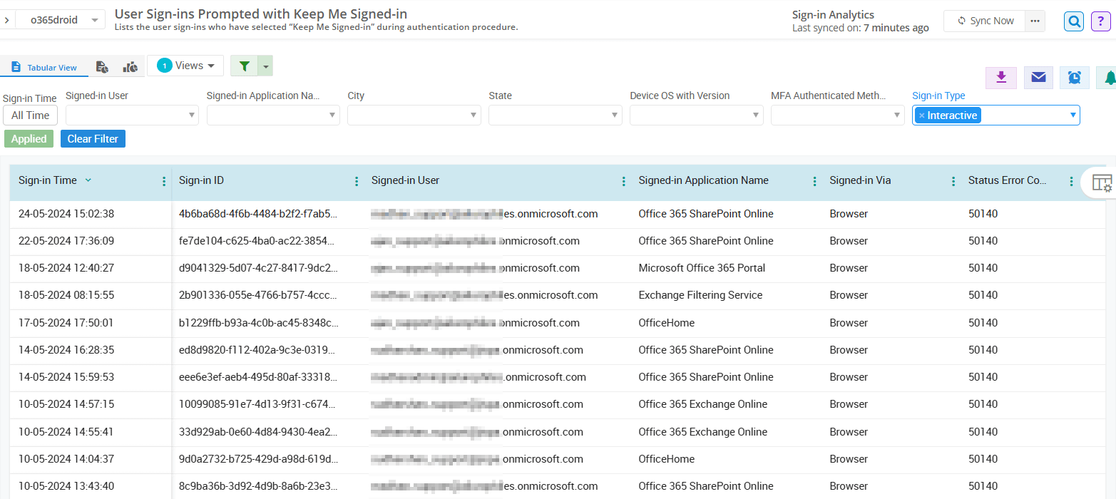This screenshot has width=1116, height=499.
Task: Switch to the chart view icon
Action: coord(130,67)
